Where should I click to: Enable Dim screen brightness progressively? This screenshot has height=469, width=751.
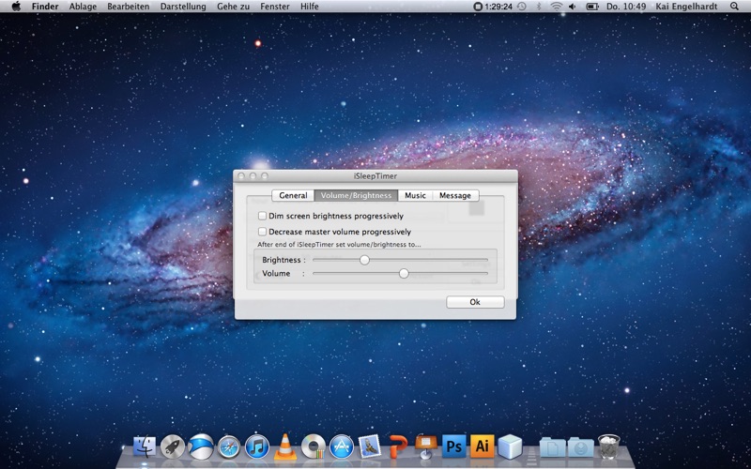pyautogui.click(x=262, y=216)
